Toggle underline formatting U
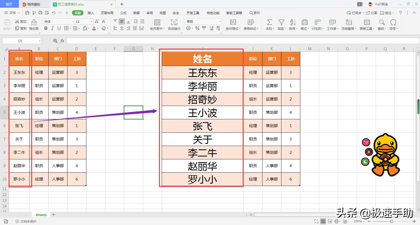The height and width of the screenshot is (225, 420). (59, 28)
